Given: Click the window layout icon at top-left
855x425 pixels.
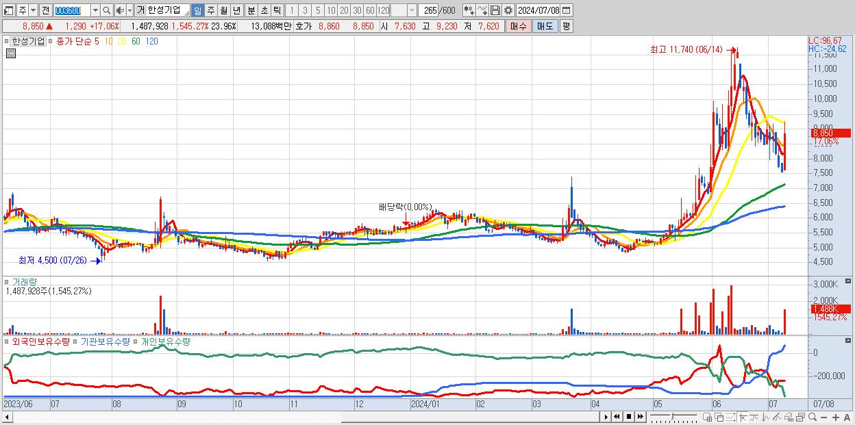Looking at the screenshot, I should click(x=9, y=10).
